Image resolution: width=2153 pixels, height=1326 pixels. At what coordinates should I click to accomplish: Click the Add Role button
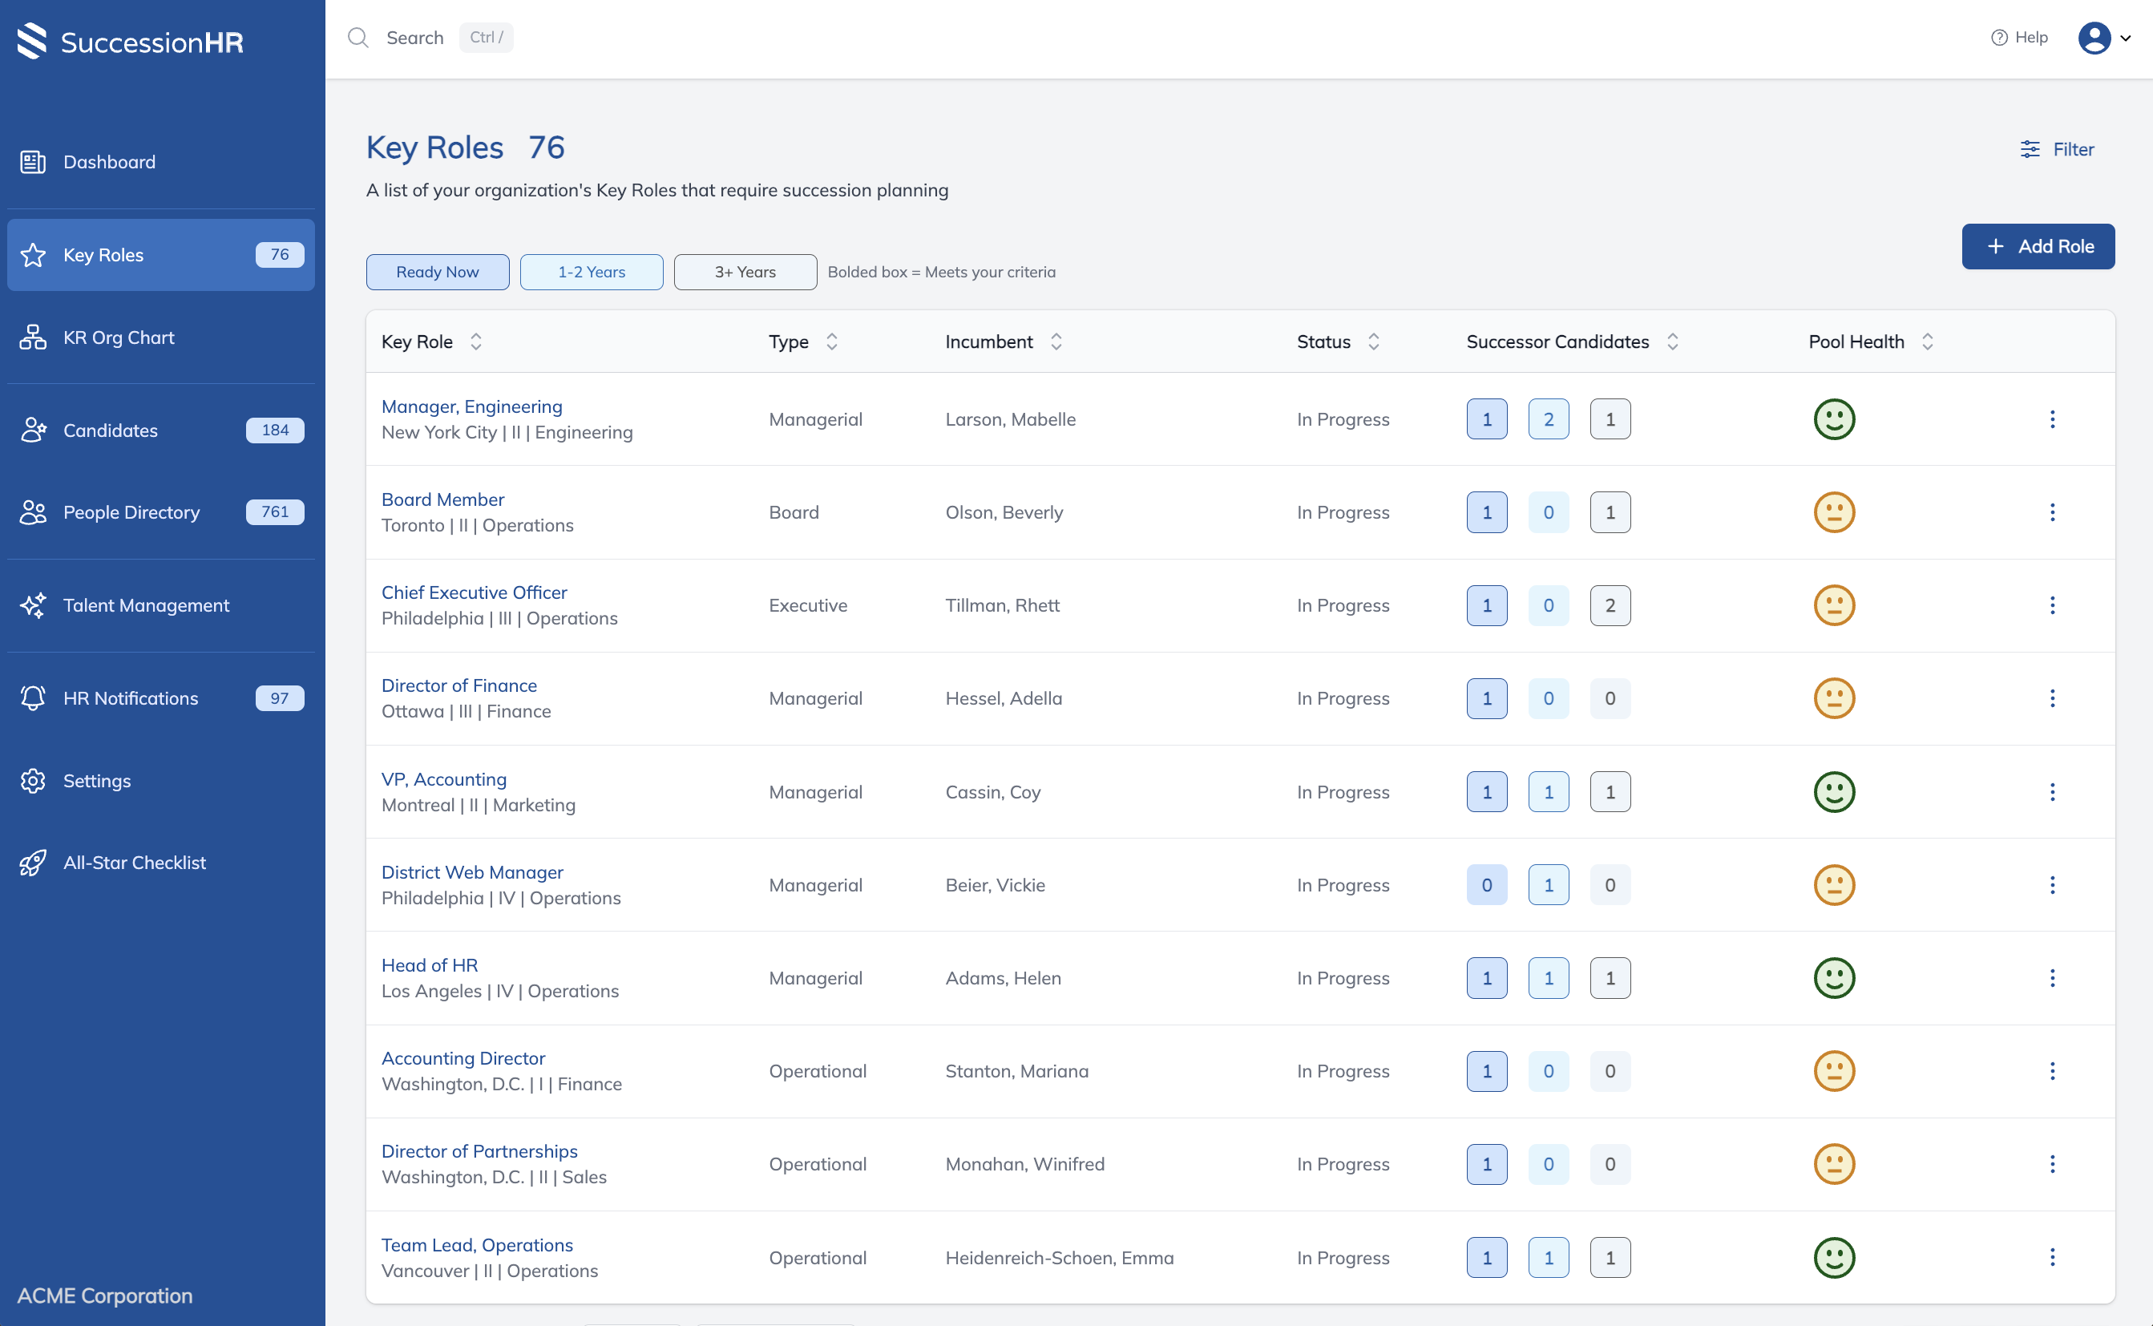(x=2038, y=246)
